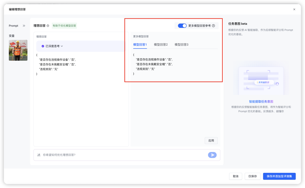Click the 取消 button
Viewport: 305px width, 188px height.
[236, 176]
